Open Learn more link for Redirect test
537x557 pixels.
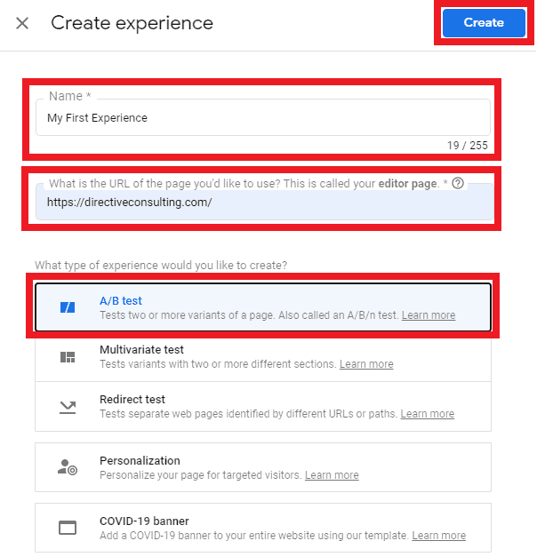click(427, 414)
